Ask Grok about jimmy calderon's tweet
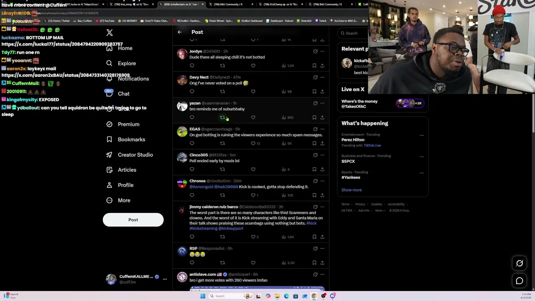This screenshot has width=535, height=301. pos(315,207)
